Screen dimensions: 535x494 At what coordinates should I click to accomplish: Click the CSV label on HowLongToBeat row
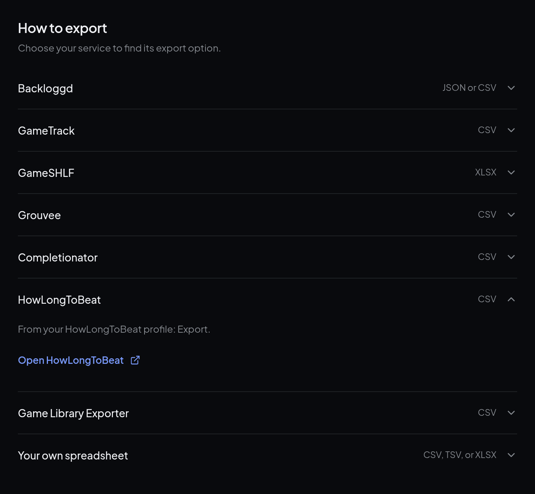[487, 299]
